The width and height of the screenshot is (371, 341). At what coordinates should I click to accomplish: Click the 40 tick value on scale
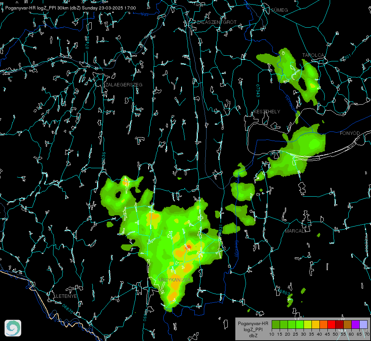coord(319,334)
